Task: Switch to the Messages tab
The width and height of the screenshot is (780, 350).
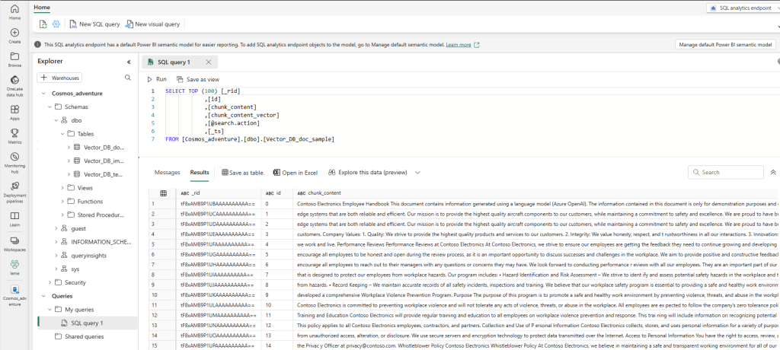Action: click(167, 173)
